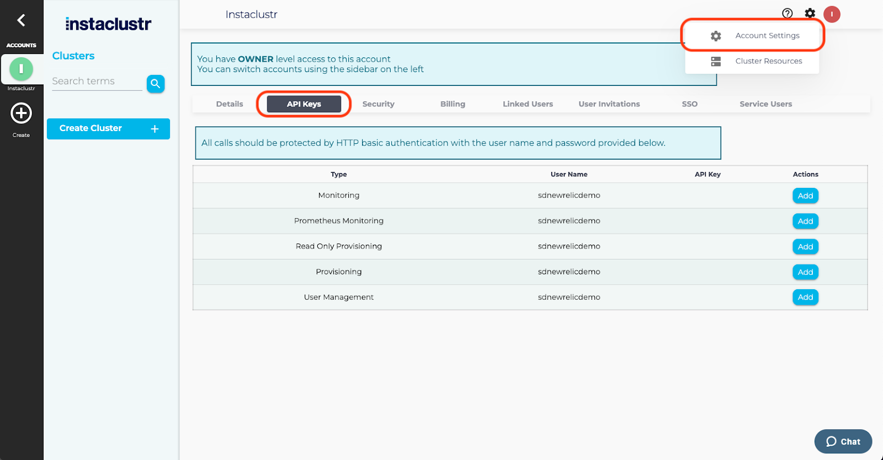This screenshot has height=460, width=883.
Task: Switch to the Security tab
Action: point(378,104)
